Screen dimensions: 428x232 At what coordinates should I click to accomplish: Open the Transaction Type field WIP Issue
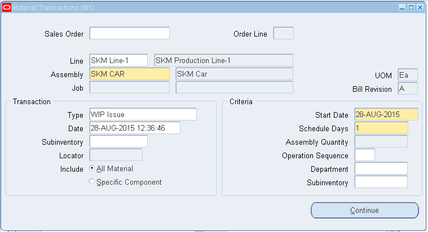(x=143, y=114)
